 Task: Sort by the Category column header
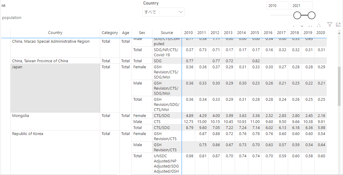(110, 33)
